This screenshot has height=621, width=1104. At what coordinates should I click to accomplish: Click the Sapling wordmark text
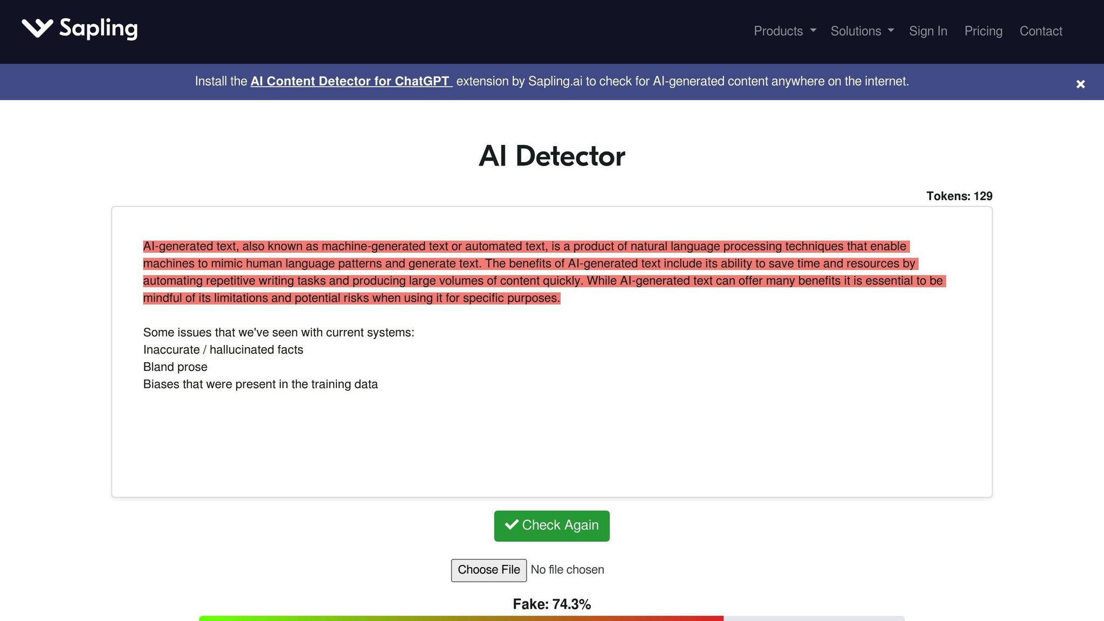tap(98, 28)
